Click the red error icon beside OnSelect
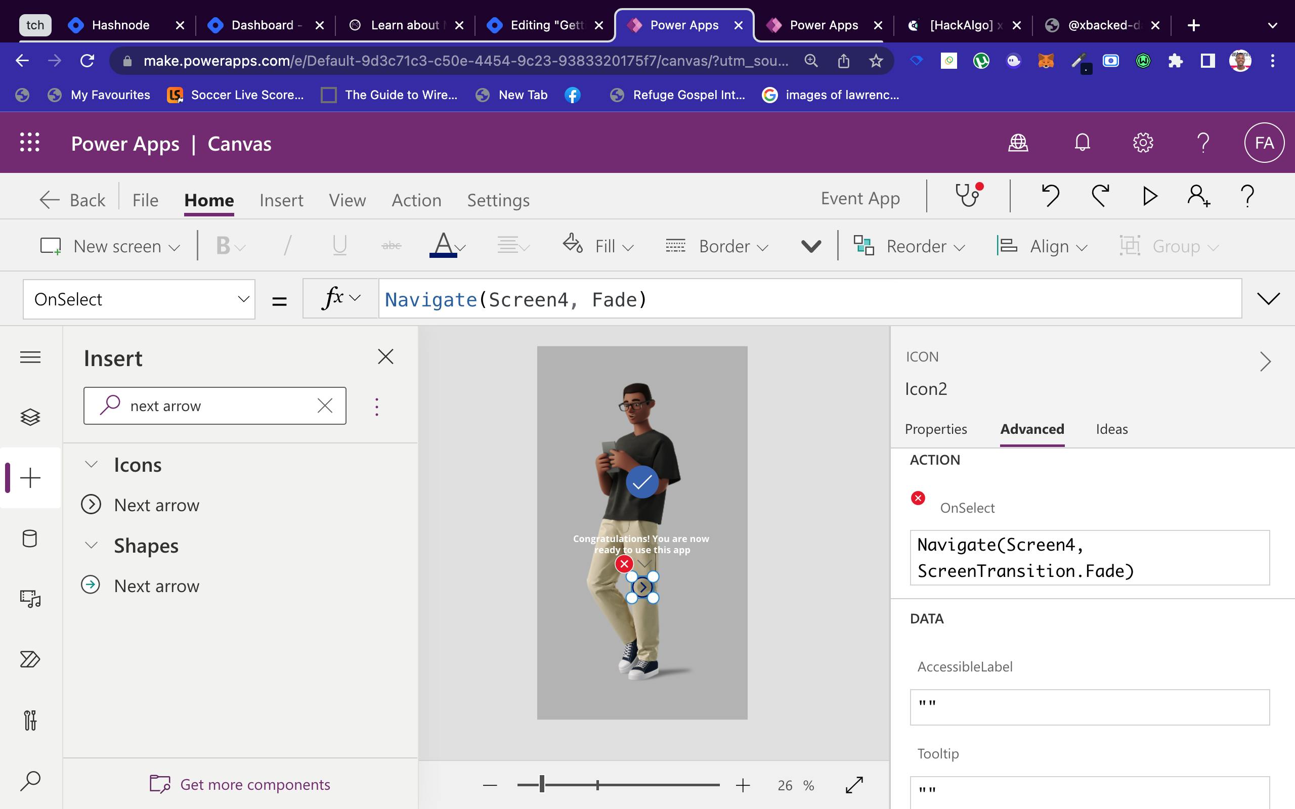The width and height of the screenshot is (1295, 809). tap(918, 498)
